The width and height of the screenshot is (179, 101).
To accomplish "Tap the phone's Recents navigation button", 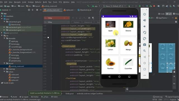I will (x=129, y=77).
